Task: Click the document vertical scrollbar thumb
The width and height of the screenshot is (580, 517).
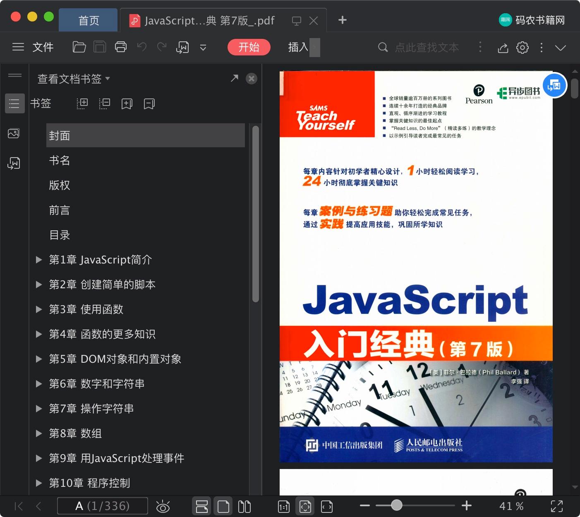Action: coord(575,88)
